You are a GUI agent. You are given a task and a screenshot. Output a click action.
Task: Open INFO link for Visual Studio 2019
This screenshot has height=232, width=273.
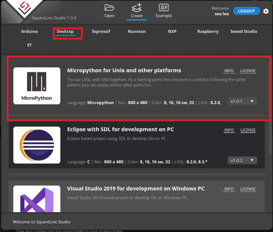point(229,189)
